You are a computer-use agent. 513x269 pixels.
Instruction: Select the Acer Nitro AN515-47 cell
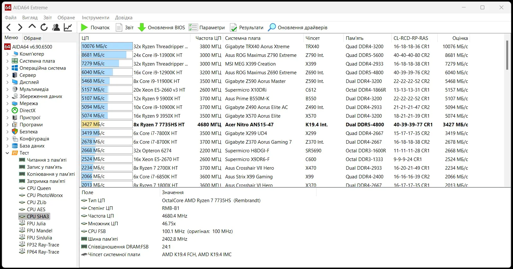[249, 125]
